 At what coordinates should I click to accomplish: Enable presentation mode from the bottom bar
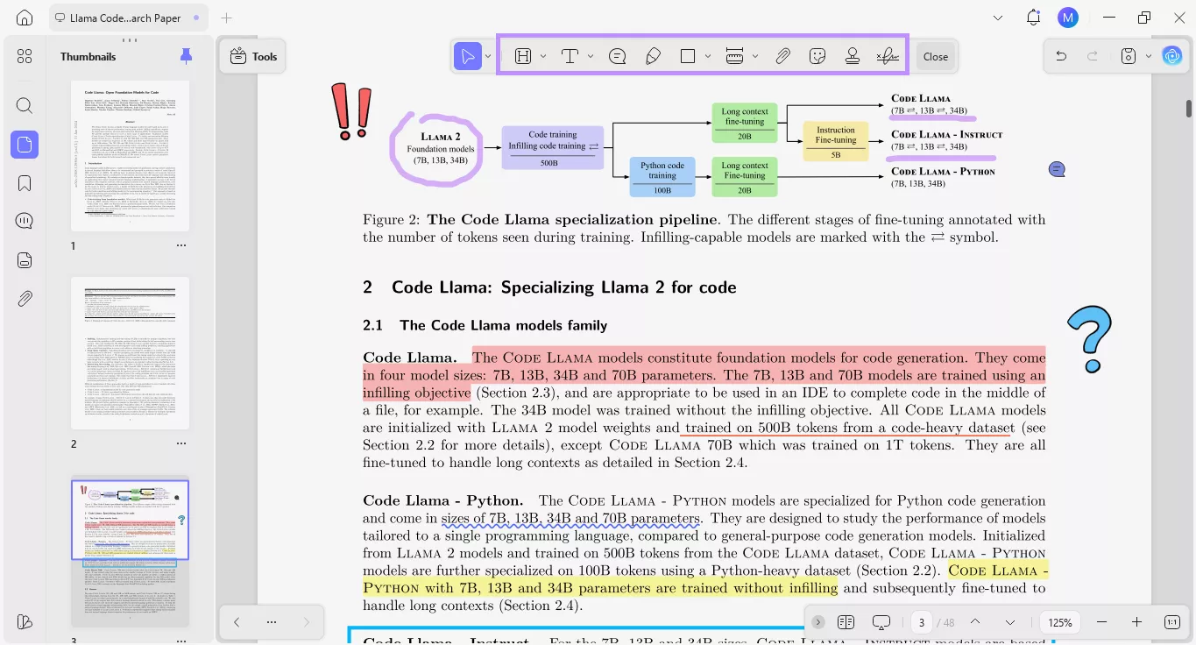[881, 621]
